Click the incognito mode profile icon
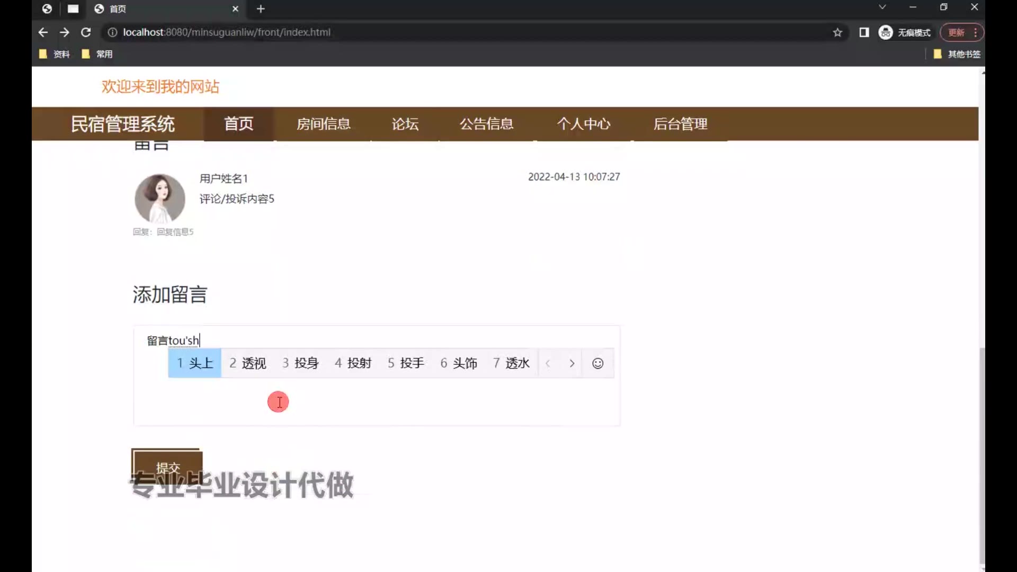Screen dimensions: 1017x572 tap(886, 32)
